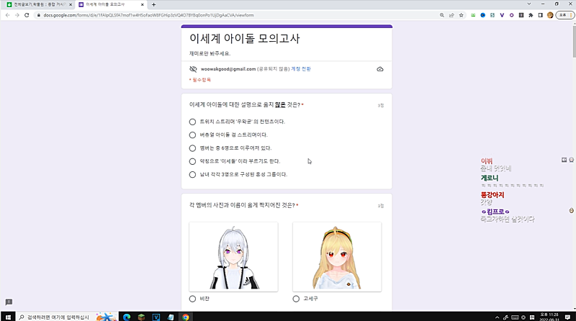Image resolution: width=576 pixels, height=321 pixels.
Task: Click the Chrome update button with menu dots
Action: tap(565, 15)
